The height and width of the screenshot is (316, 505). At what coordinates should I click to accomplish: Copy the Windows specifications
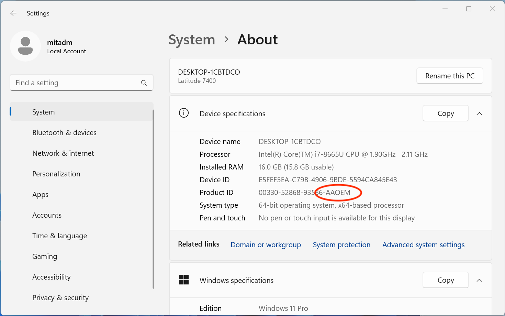click(446, 280)
